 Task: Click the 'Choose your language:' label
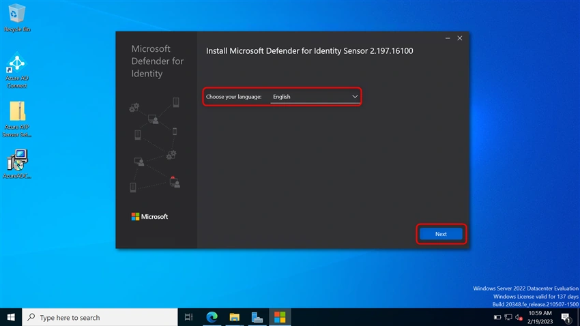tap(233, 97)
